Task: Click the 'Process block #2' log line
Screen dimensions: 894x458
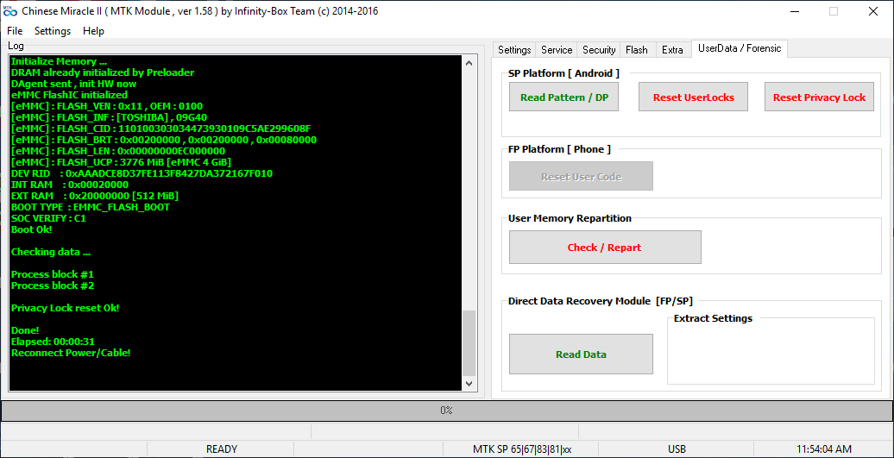Action: pos(53,285)
